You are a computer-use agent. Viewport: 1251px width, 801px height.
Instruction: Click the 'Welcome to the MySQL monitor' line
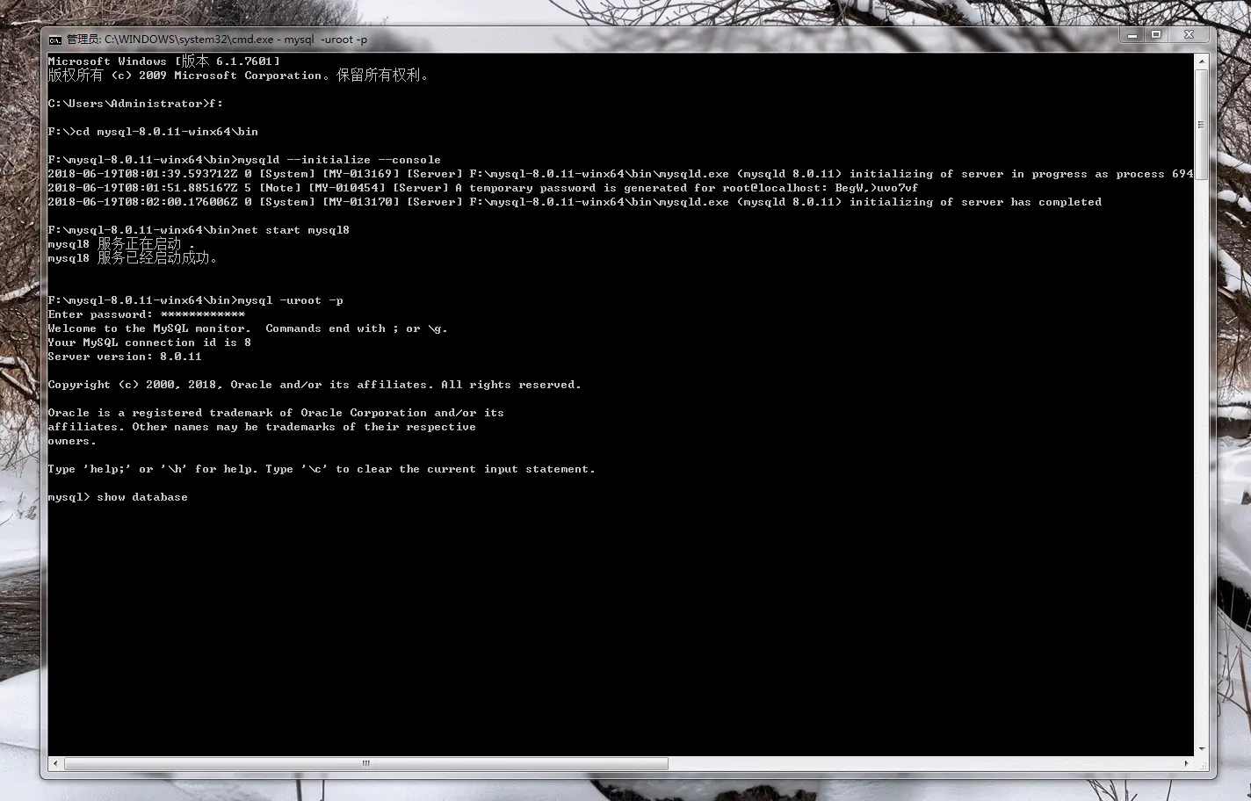coord(248,328)
